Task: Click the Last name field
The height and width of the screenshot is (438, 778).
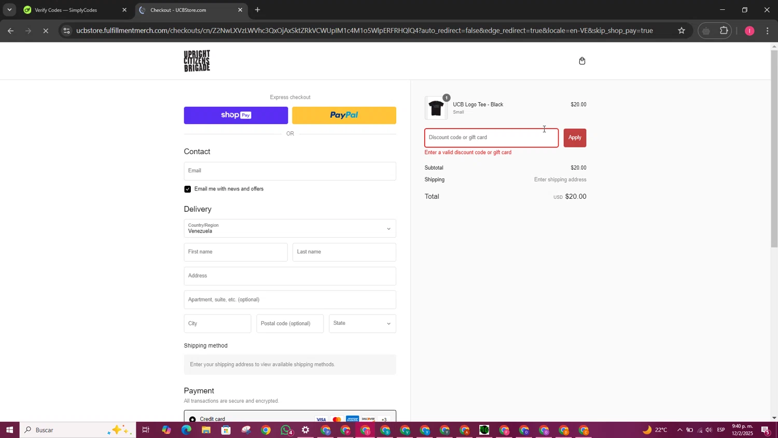Action: (x=344, y=252)
